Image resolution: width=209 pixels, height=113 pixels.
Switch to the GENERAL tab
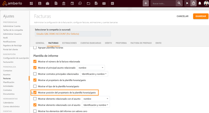point(40,43)
